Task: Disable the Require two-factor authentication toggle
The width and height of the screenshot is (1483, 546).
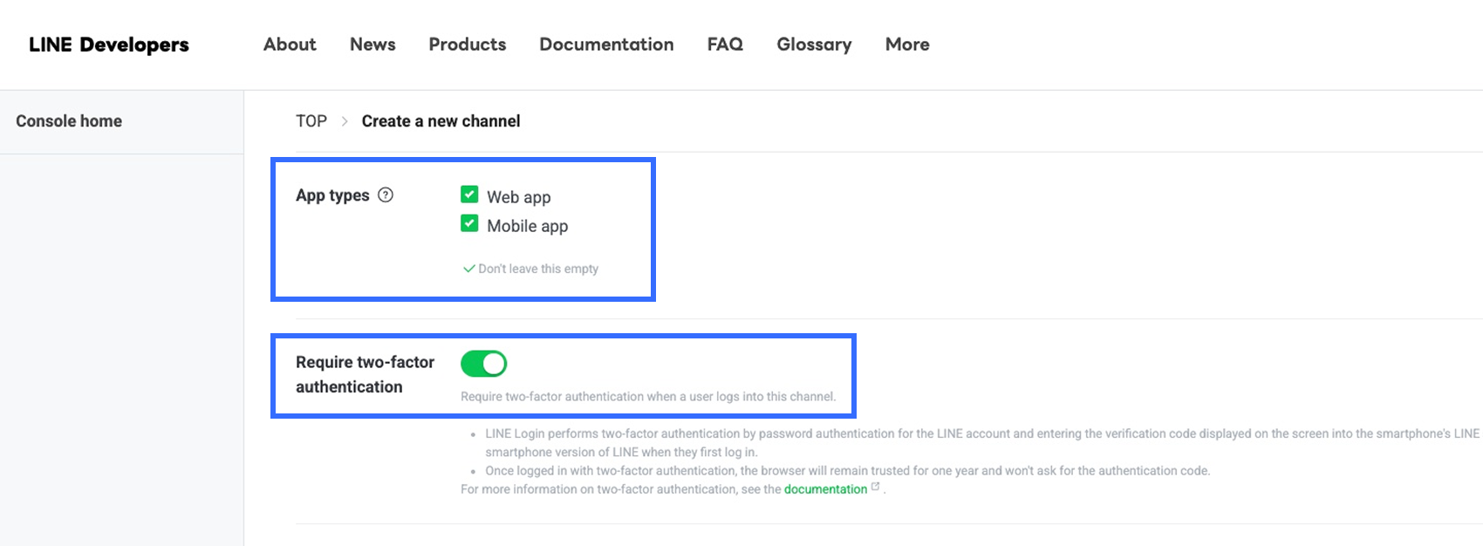Action: tap(484, 364)
